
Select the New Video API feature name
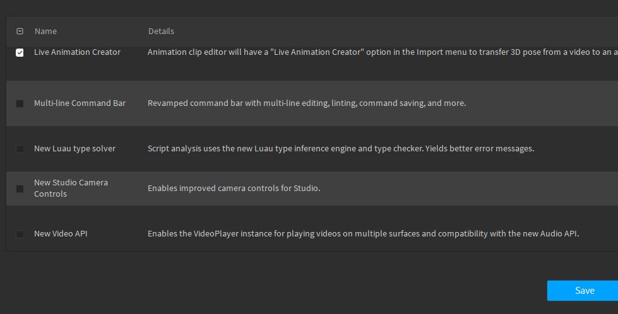click(x=61, y=233)
